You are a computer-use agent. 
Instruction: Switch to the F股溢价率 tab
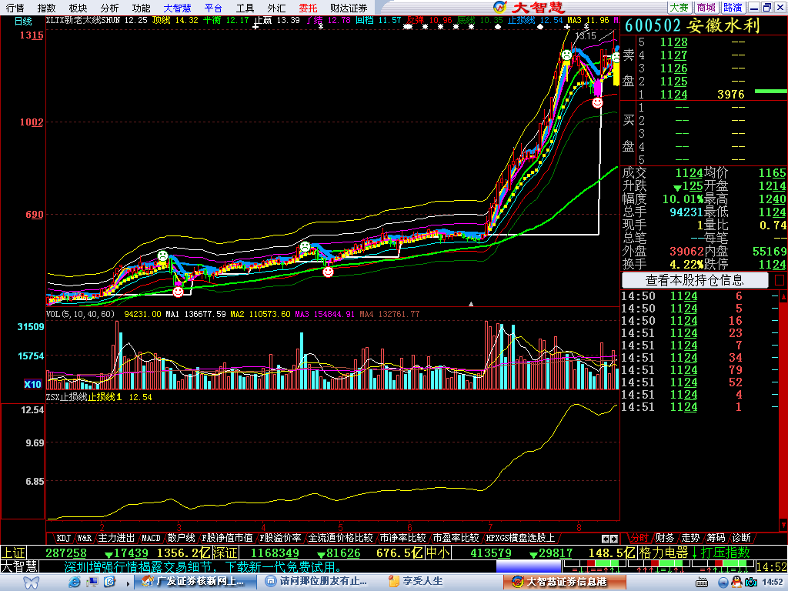(x=280, y=538)
